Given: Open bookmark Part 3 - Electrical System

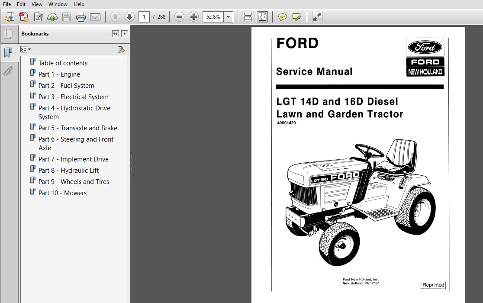Looking at the screenshot, I should (x=73, y=97).
